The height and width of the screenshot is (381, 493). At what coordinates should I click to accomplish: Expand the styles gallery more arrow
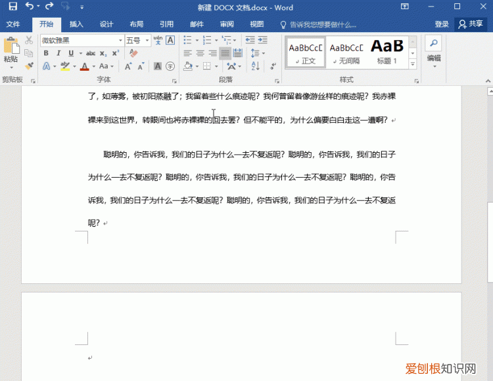413,64
